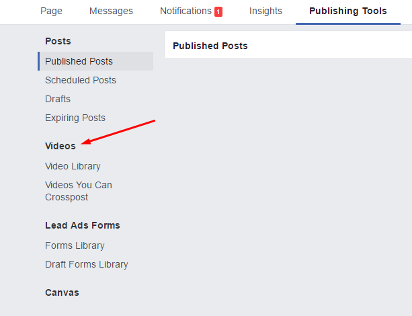Click the Posts section header in sidebar

point(58,41)
